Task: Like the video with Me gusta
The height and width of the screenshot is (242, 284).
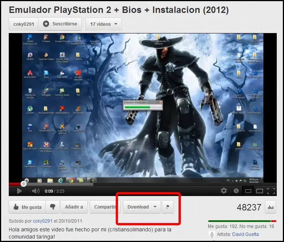Action: click(27, 207)
